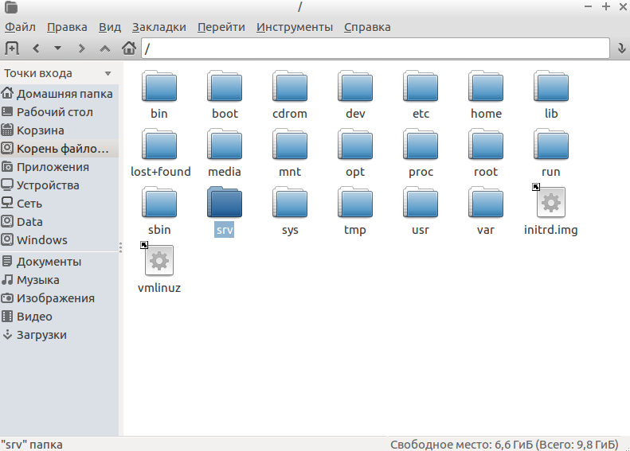Select the sys folder icon

(x=290, y=203)
